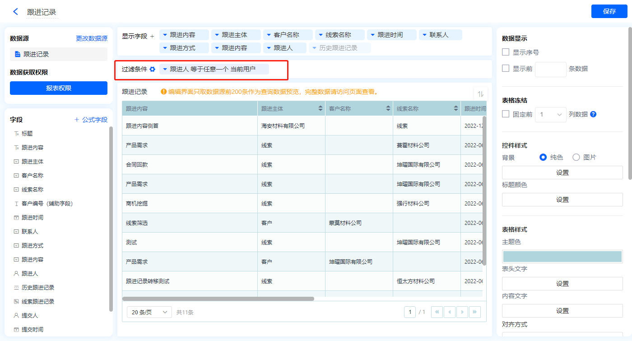Click the 显示前 number input box
Screen dimensions: 632x341
click(x=550, y=69)
